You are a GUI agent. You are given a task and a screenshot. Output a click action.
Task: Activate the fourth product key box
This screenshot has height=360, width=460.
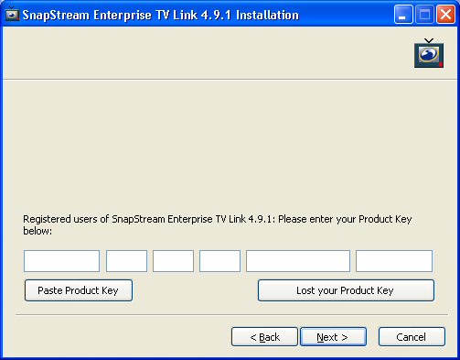click(219, 261)
